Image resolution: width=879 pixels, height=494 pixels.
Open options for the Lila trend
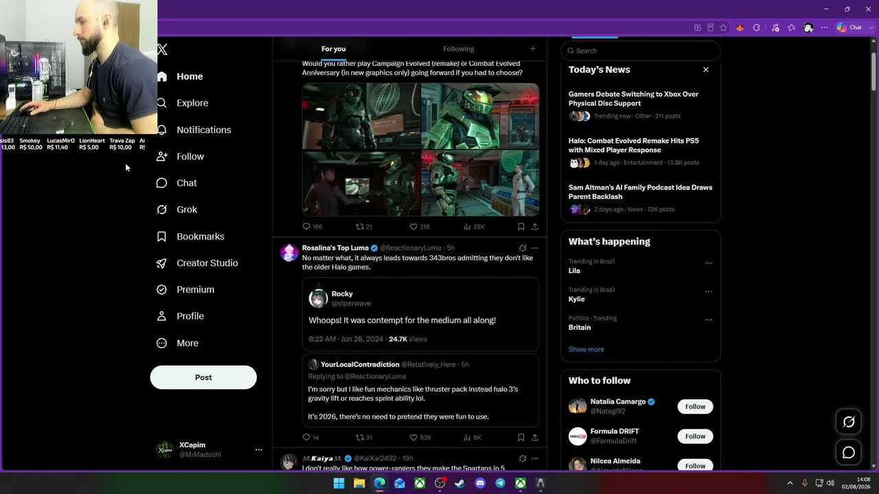tap(709, 263)
